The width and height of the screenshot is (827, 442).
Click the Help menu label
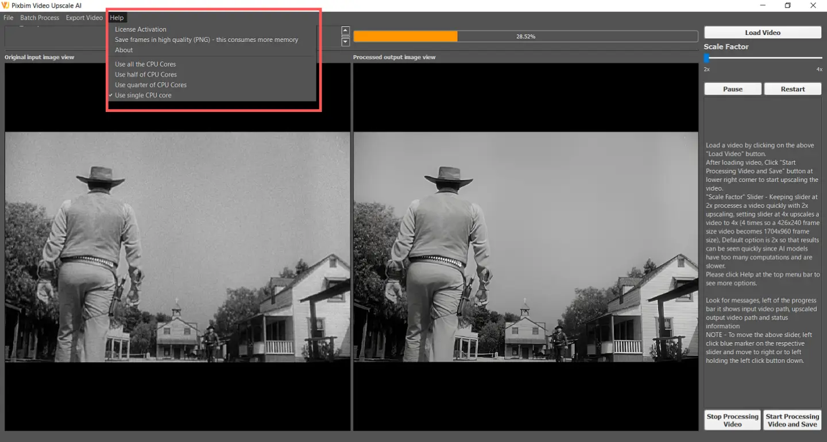(117, 17)
